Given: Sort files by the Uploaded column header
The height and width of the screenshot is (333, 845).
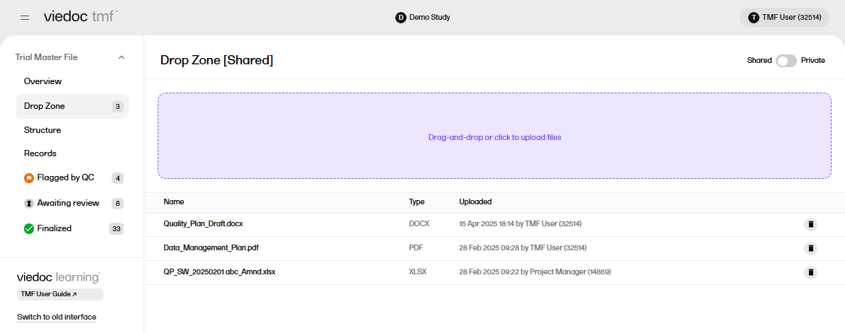Looking at the screenshot, I should 475,202.
